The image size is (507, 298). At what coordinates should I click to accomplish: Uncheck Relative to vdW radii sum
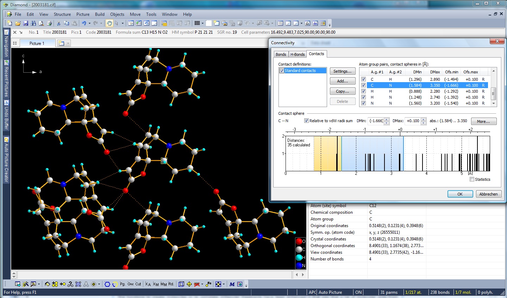point(306,121)
